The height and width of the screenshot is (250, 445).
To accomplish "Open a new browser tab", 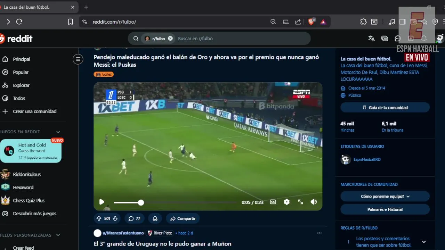I will tap(86, 7).
